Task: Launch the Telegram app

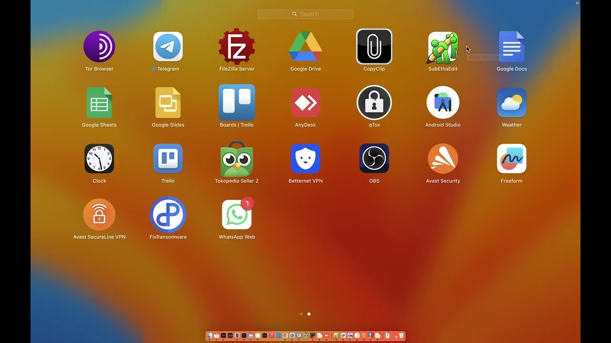Action: point(168,47)
